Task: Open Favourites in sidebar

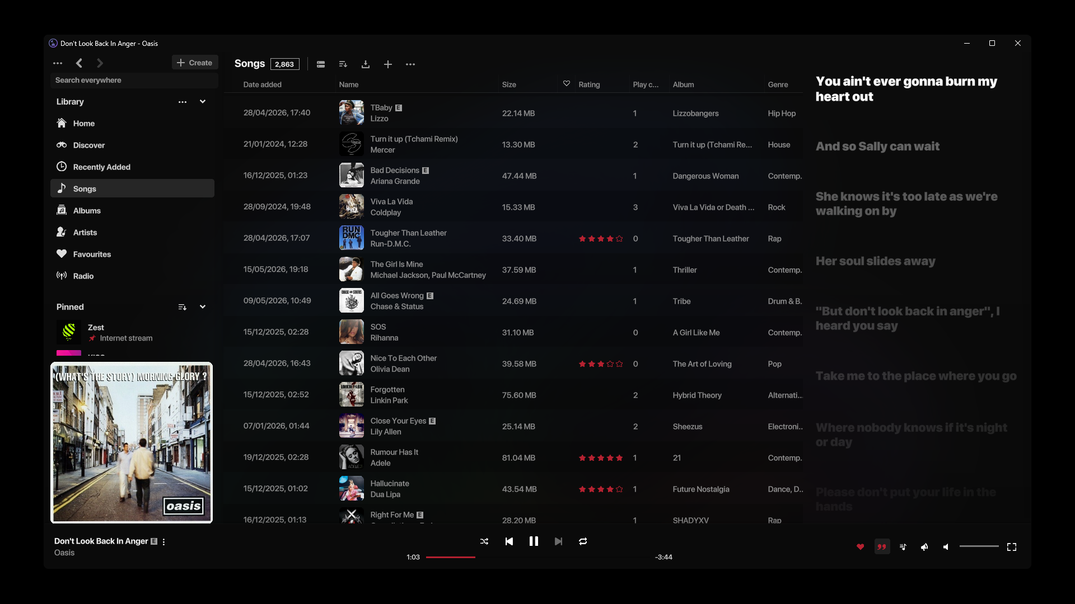Action: click(132, 254)
